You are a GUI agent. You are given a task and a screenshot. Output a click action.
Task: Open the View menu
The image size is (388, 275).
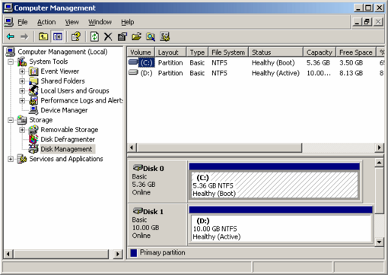(72, 22)
